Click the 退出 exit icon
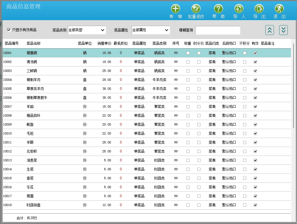 click(279, 9)
